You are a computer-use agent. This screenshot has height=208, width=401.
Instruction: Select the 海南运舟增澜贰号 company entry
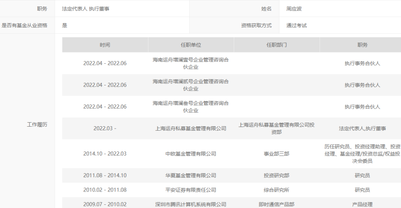coord(191,85)
